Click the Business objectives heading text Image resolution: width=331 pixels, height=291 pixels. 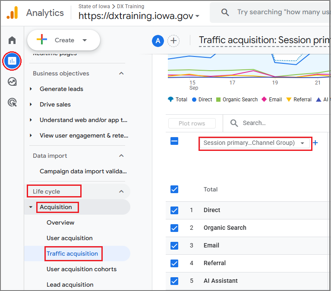61,73
